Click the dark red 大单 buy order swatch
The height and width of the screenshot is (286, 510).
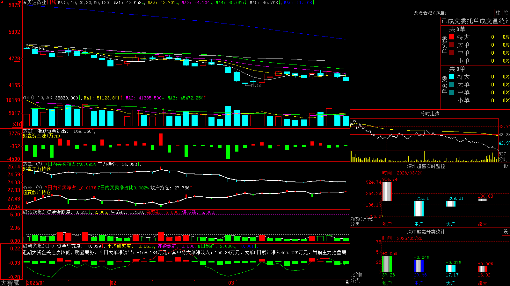point(451,45)
